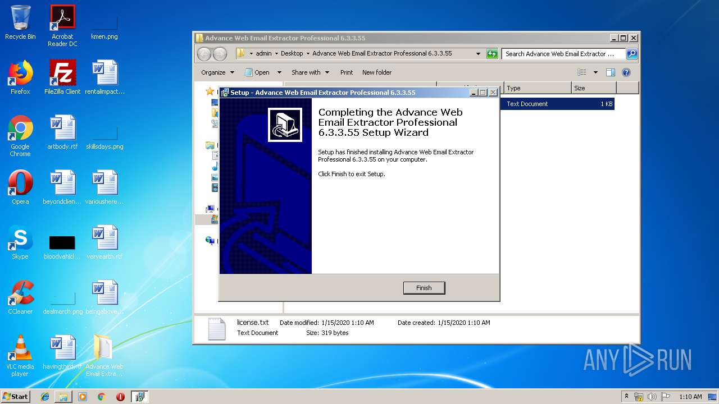Expand the change view dropdown arrow
Viewport: 719px width, 404px height.
[595, 72]
